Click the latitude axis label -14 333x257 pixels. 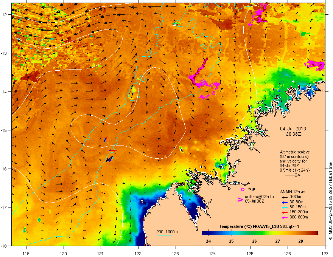[x=4, y=91]
